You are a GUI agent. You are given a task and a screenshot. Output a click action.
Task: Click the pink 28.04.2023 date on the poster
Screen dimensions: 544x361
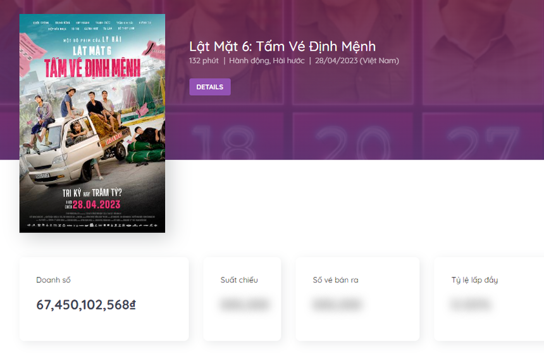pyautogui.click(x=96, y=205)
